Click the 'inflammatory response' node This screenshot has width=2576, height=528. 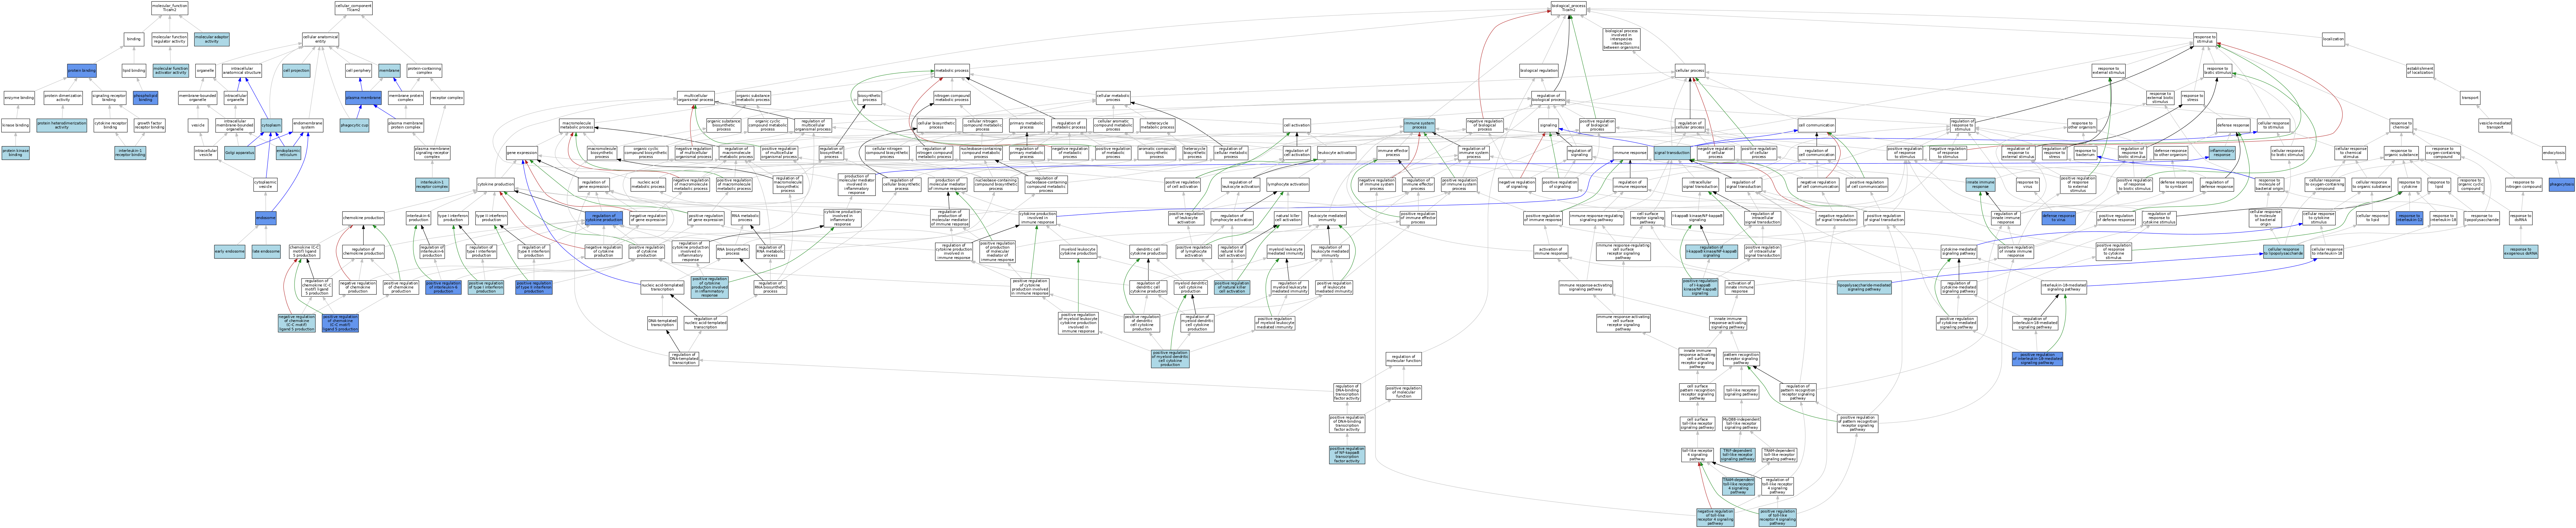click(2222, 153)
